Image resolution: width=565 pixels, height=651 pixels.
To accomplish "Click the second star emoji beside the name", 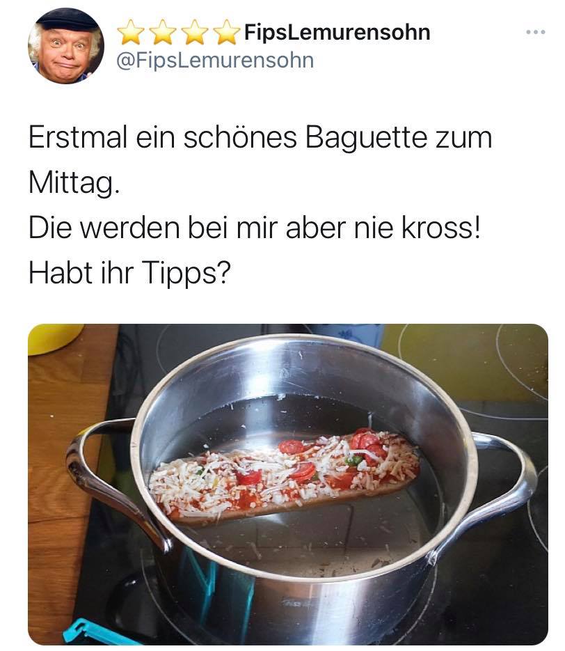I will 163,33.
